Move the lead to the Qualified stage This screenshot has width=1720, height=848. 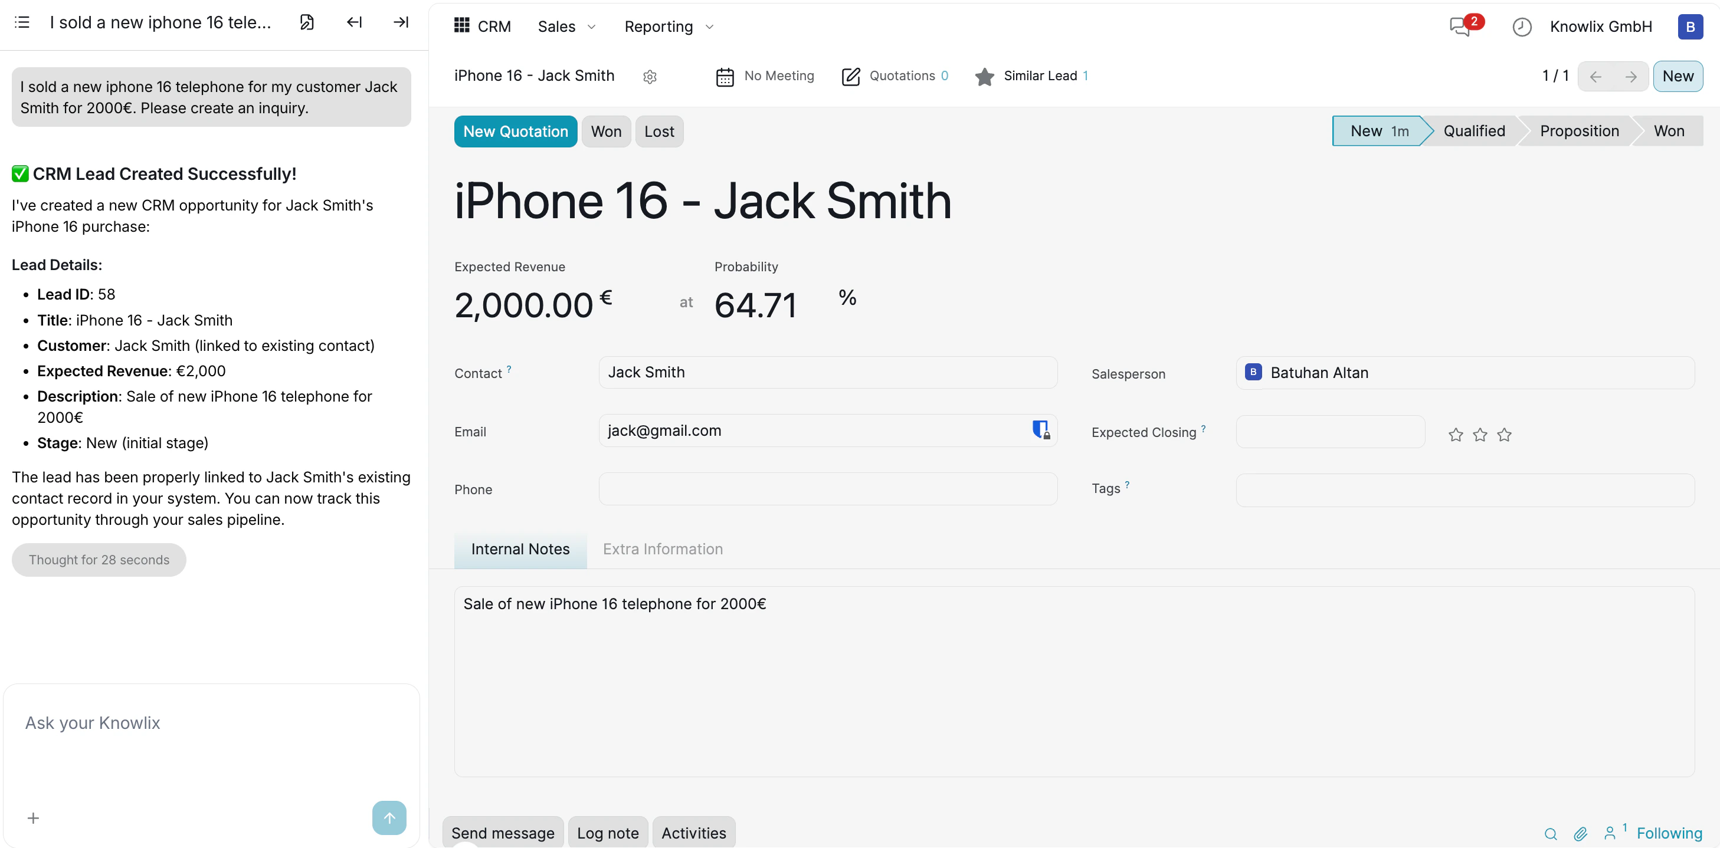[1473, 131]
